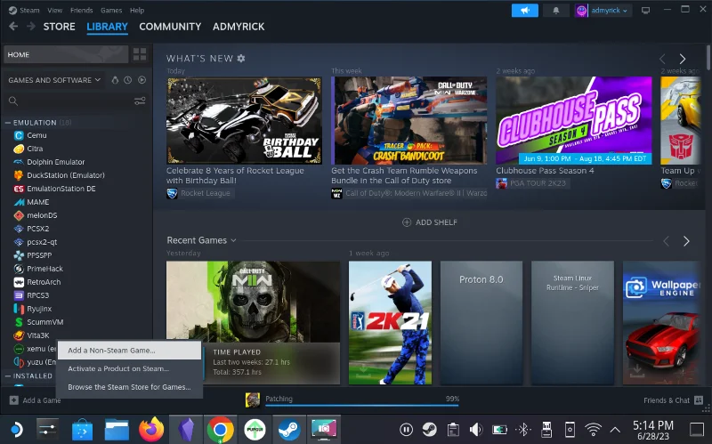Select EmulationStation DE in the list

[x=61, y=189]
